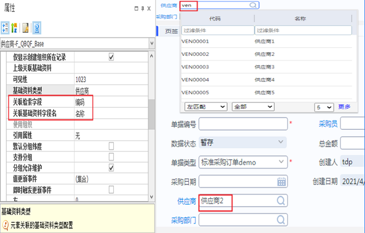This screenshot has height=233, width=365.
Task: Click the 代码 filter condition input
Action: pos(217,30)
